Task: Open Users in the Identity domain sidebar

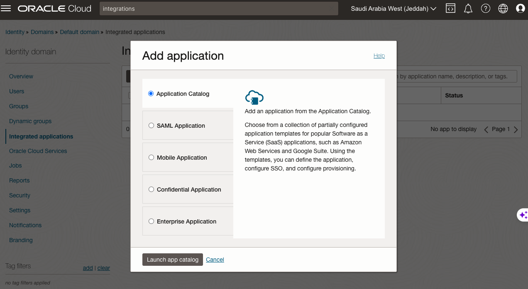Action: coord(17,91)
